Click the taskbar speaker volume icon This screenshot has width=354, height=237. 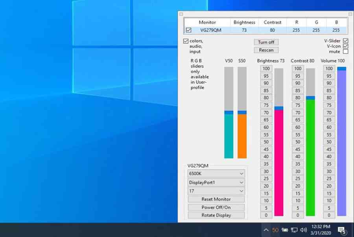coord(303,230)
